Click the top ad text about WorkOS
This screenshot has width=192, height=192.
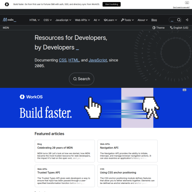56,4
